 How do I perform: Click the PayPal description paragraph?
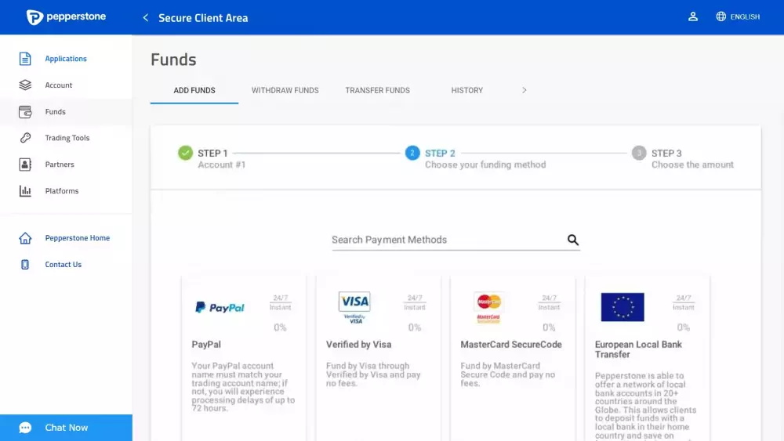[243, 387]
